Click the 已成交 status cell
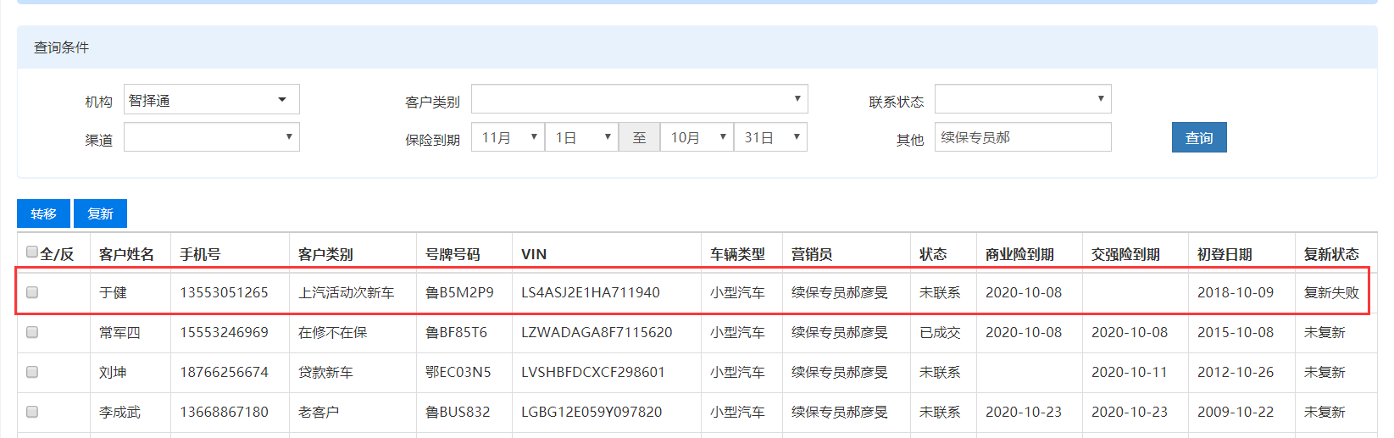The height and width of the screenshot is (438, 1394). point(940,332)
